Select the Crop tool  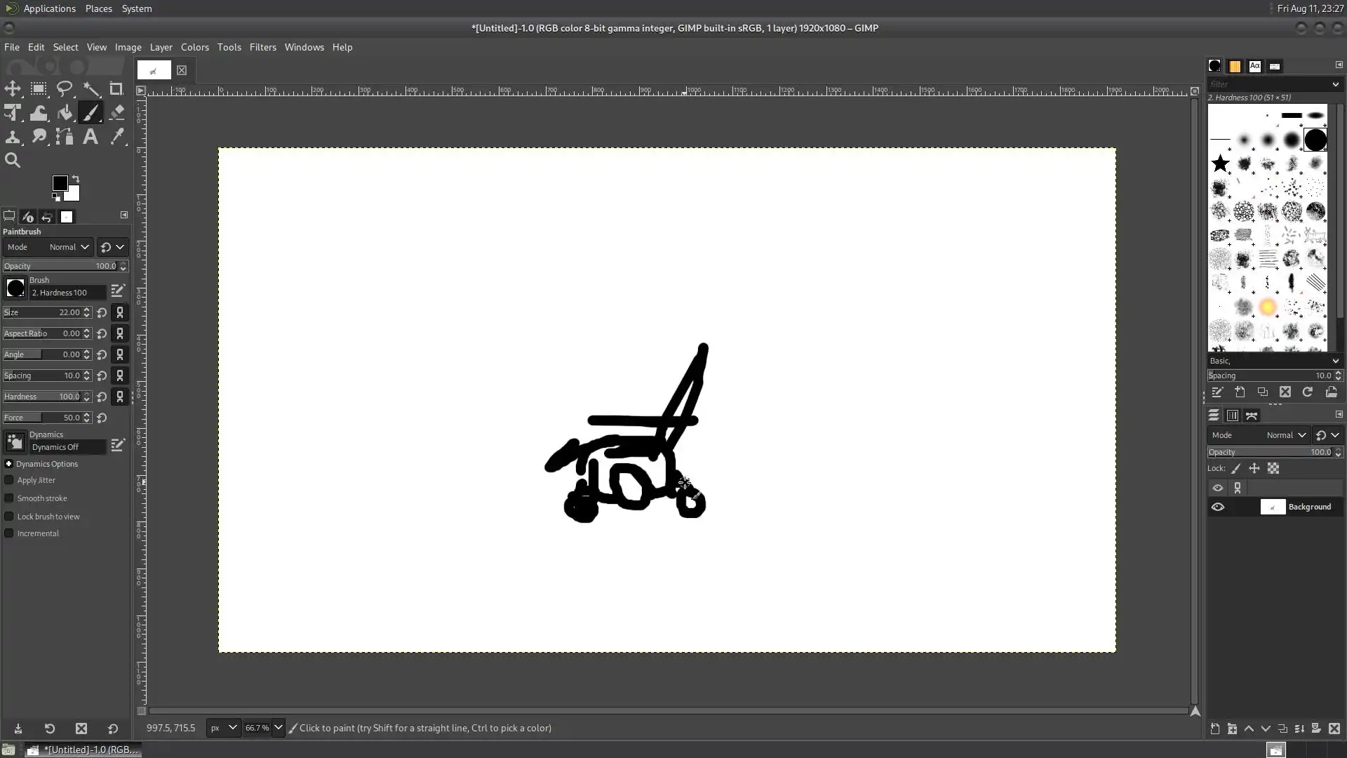tap(116, 89)
